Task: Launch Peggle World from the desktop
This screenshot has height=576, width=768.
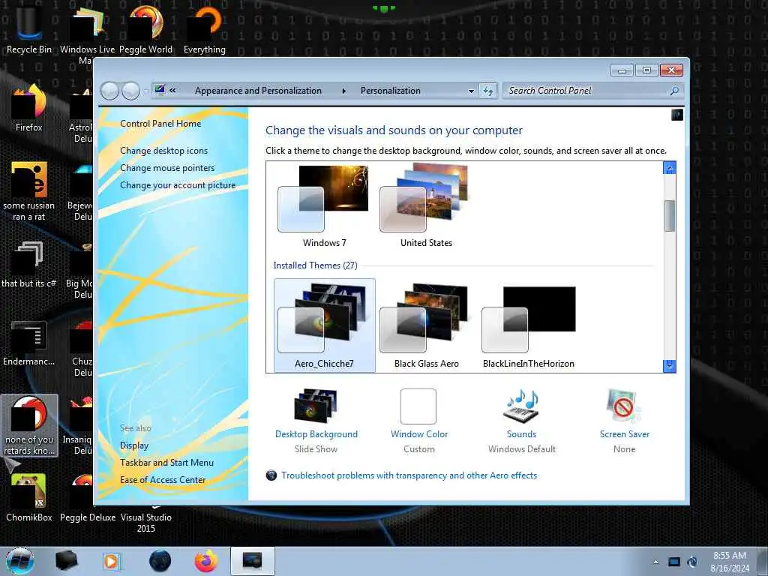Action: point(145,29)
